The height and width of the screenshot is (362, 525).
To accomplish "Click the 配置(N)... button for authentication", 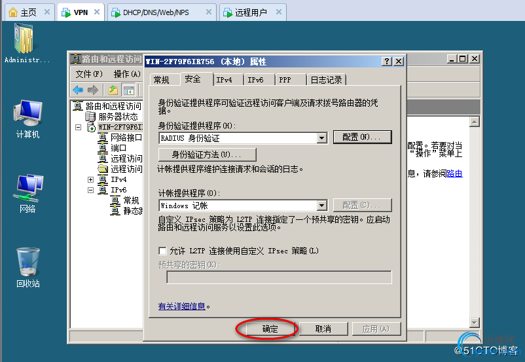I will pyautogui.click(x=362, y=137).
